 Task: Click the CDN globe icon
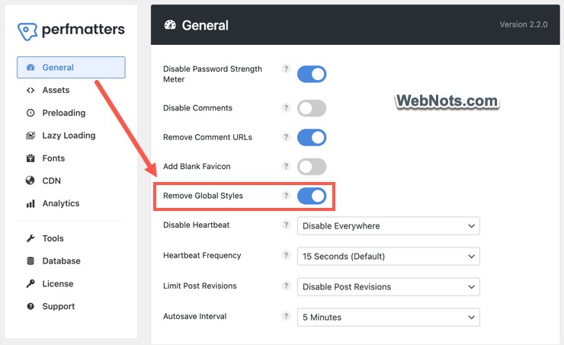tap(30, 181)
